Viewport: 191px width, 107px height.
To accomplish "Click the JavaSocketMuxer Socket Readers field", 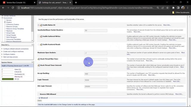I will pyautogui.click(x=96, y=31).
